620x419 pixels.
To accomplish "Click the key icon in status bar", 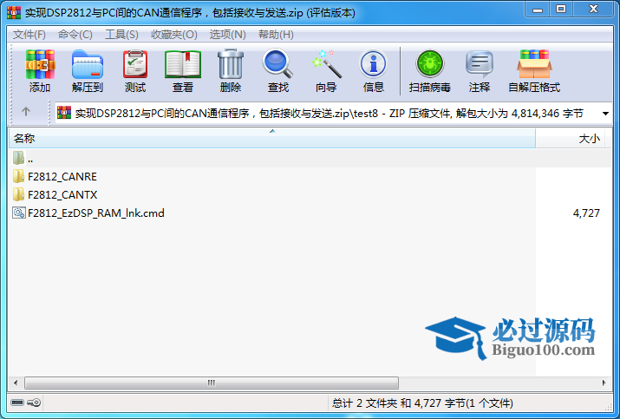I will pyautogui.click(x=35, y=403).
